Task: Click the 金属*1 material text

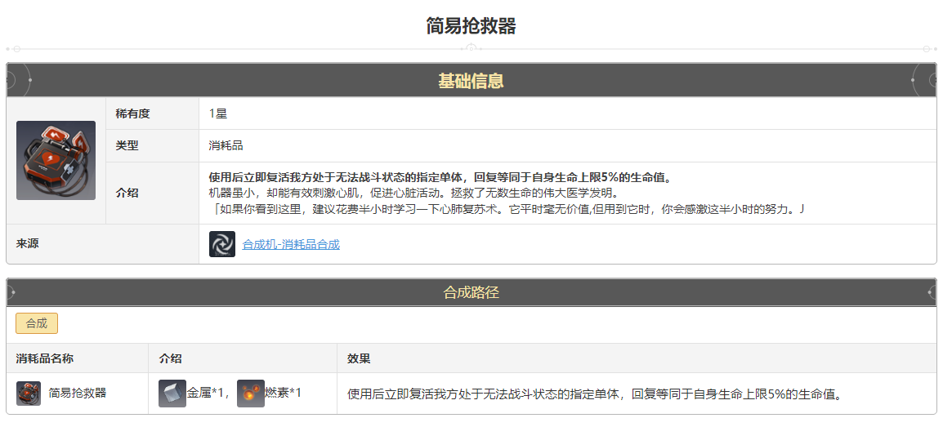Action: [x=206, y=394]
